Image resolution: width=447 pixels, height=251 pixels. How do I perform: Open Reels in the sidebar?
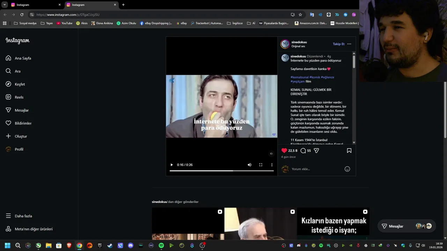pyautogui.click(x=15, y=97)
